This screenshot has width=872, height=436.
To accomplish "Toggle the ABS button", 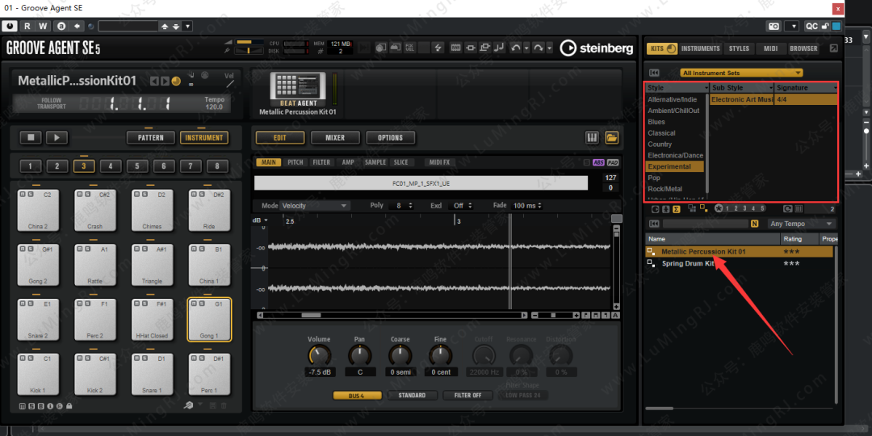I will (598, 162).
